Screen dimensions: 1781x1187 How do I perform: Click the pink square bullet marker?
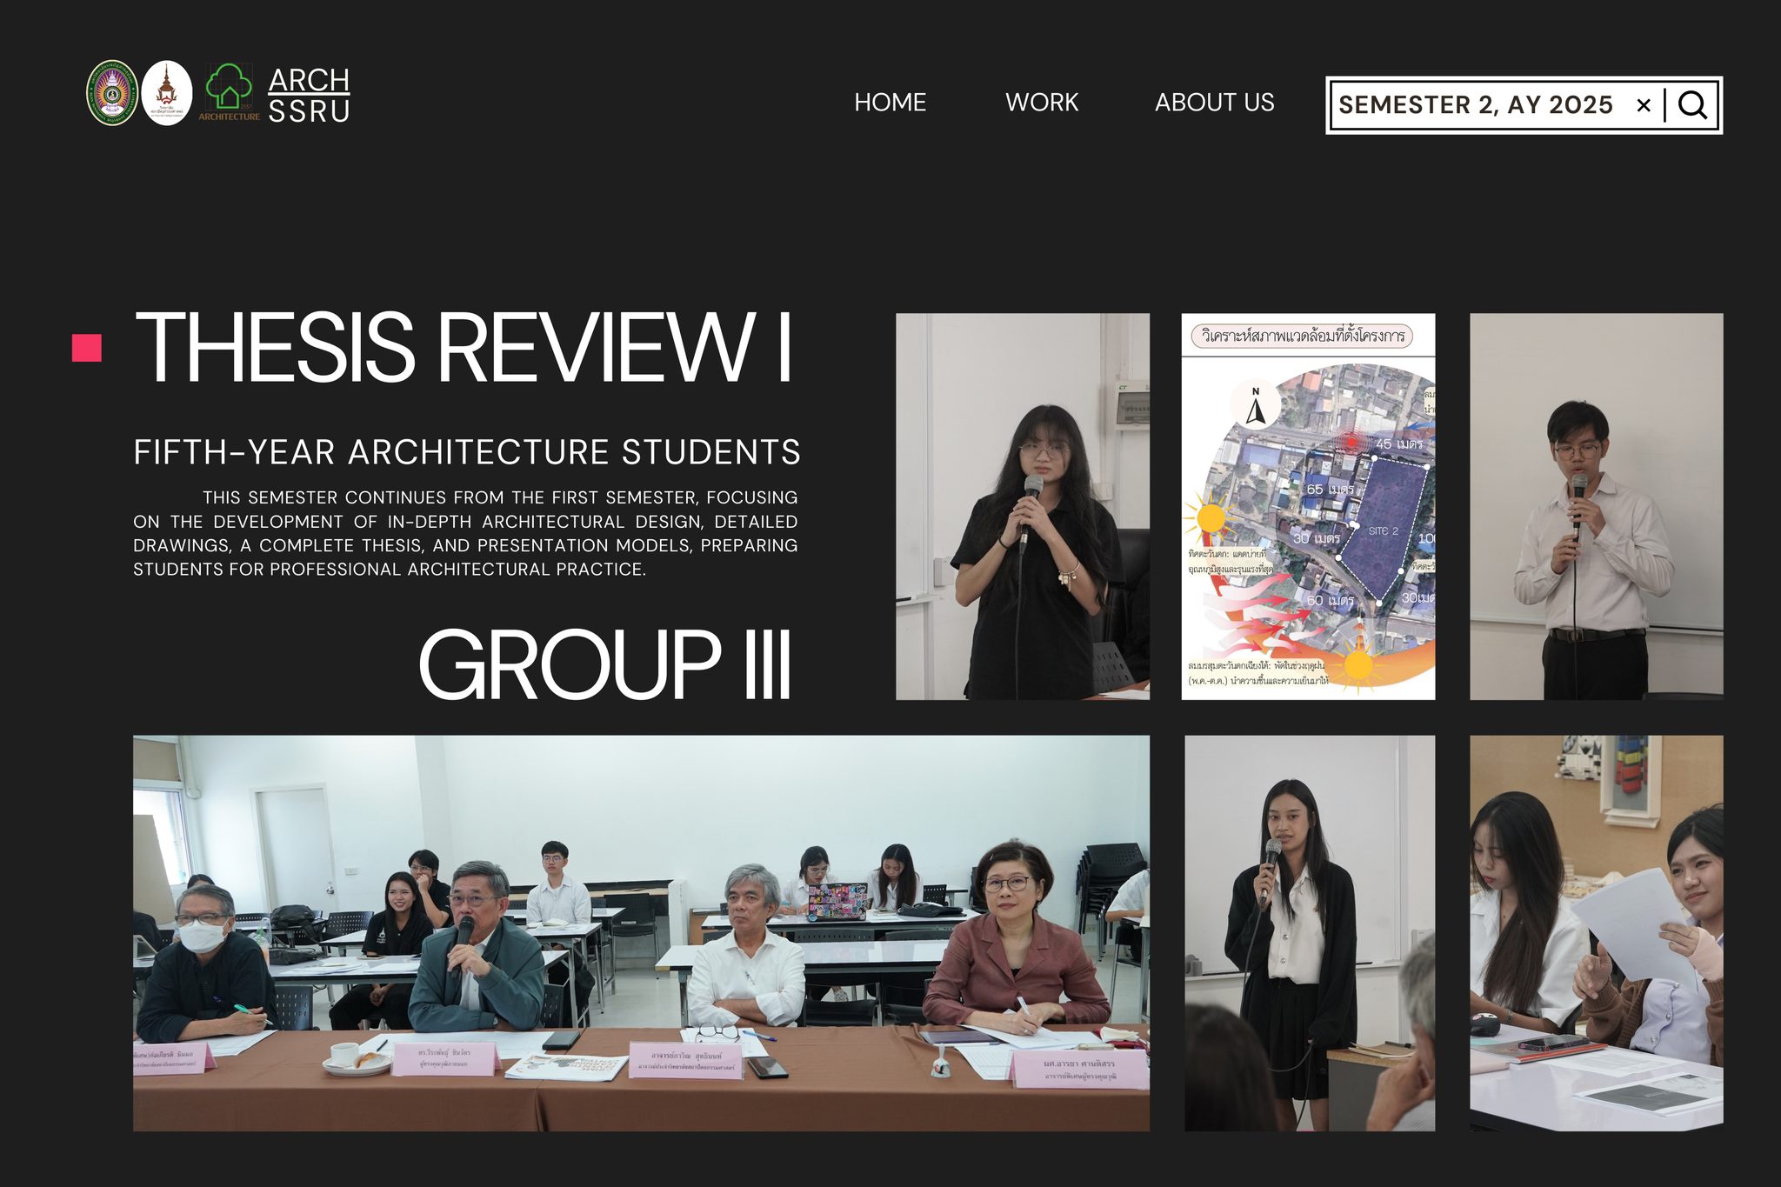coord(87,348)
